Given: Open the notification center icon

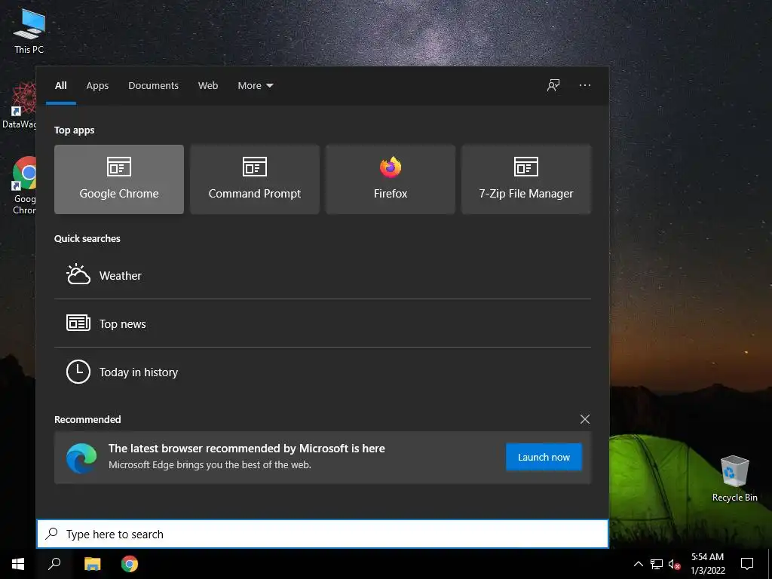Looking at the screenshot, I should pos(747,564).
